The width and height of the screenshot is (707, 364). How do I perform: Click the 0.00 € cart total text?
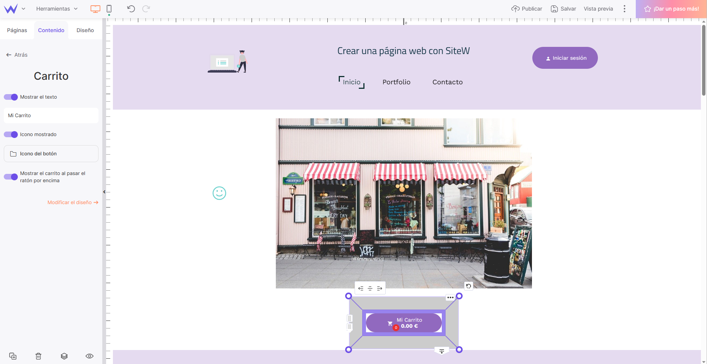pyautogui.click(x=410, y=326)
